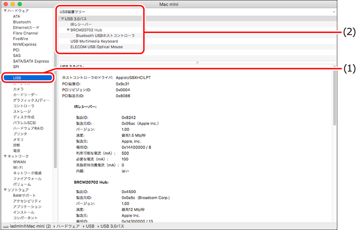
Task: Select Fibre Channel in the sidebar
Action: click(x=26, y=33)
